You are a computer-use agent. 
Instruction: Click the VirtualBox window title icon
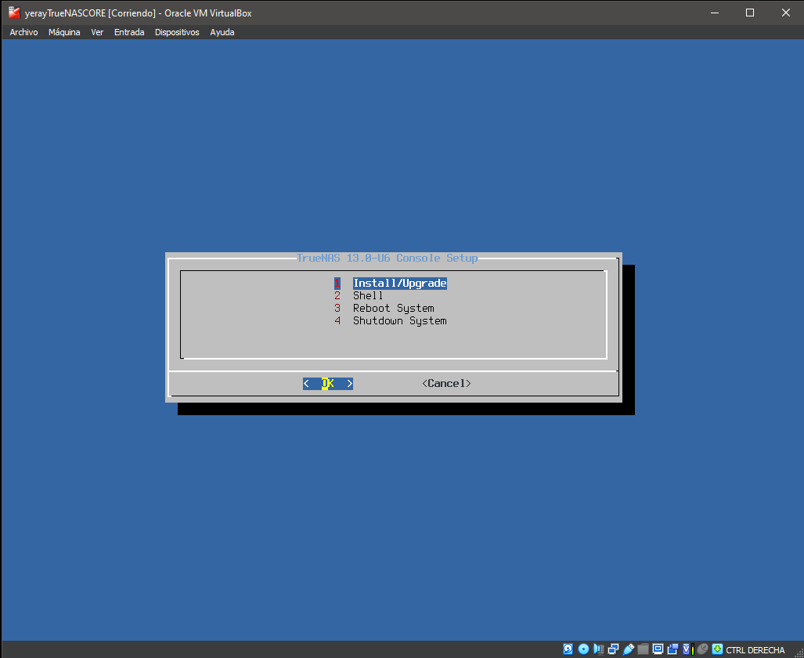pyautogui.click(x=14, y=13)
